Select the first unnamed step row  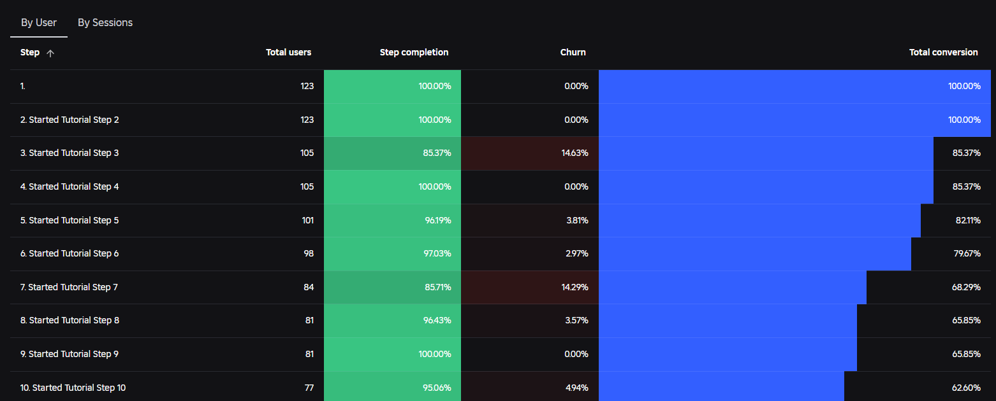coord(501,86)
